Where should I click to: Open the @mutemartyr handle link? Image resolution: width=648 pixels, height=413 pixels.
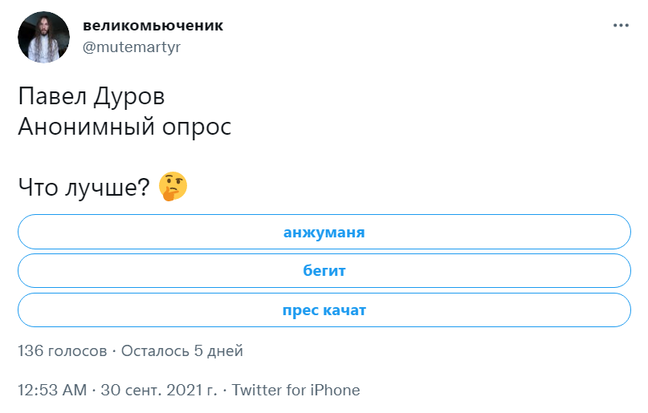click(x=132, y=47)
